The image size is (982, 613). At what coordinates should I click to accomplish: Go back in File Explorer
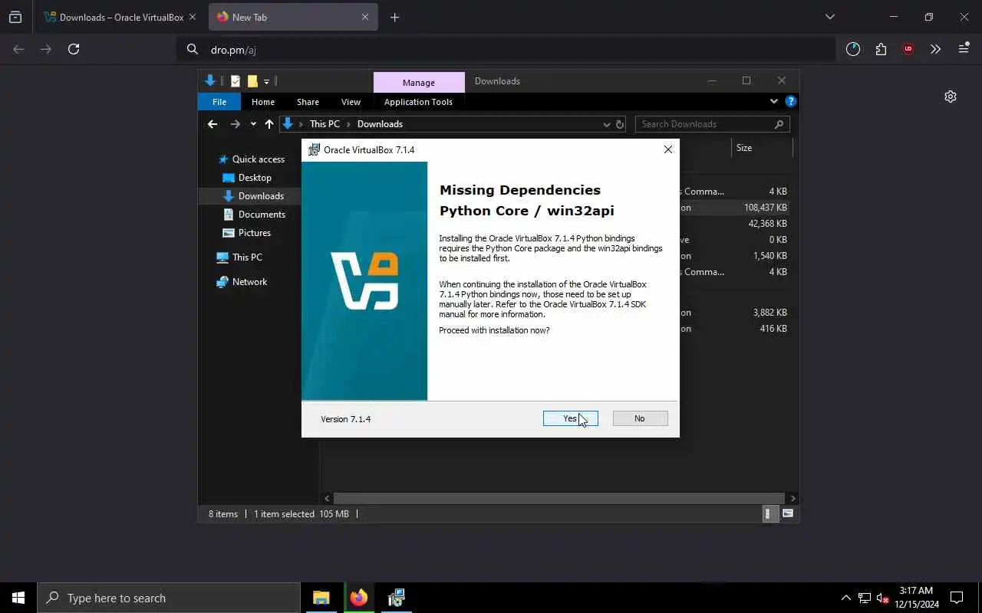point(213,124)
